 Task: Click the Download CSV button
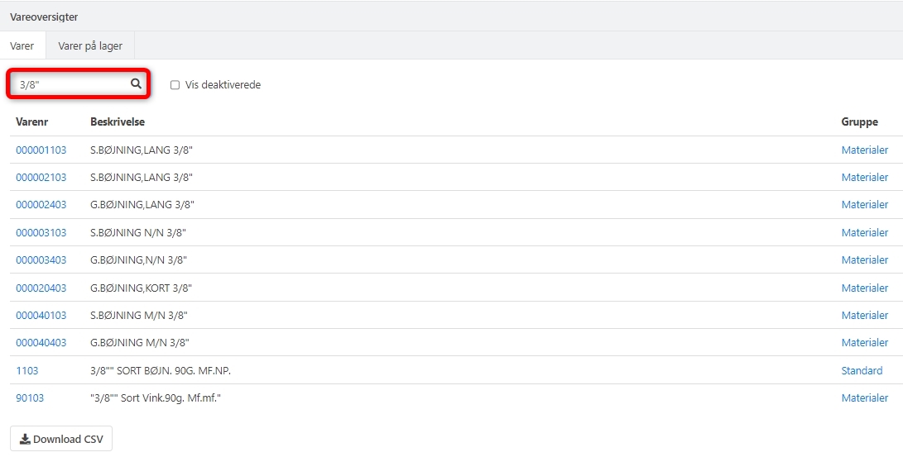61,439
